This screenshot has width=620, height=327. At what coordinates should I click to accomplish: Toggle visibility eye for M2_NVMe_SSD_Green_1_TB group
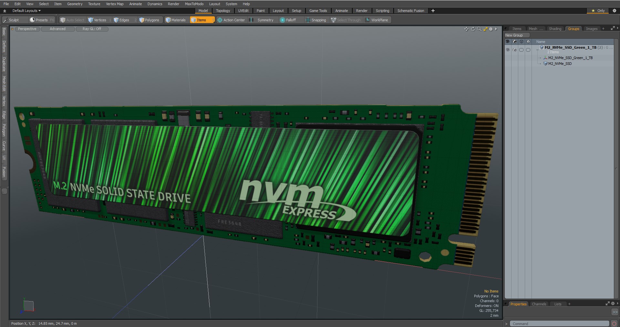508,50
